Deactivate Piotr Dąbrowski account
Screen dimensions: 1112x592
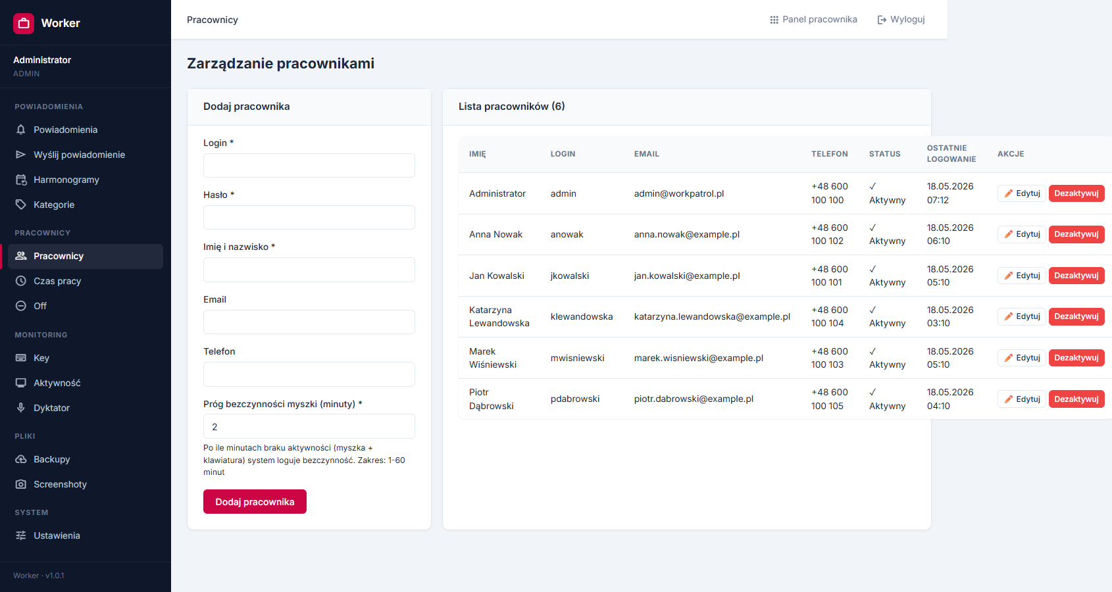[1076, 399]
